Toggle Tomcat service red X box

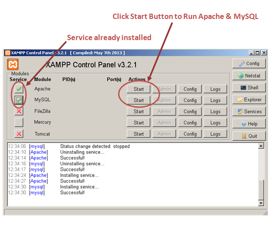coord(19,134)
